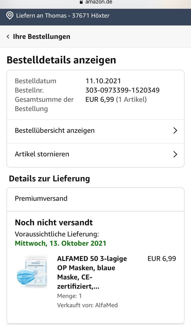Click the chevron on Bestellübersicht anzeigen row

point(175,131)
